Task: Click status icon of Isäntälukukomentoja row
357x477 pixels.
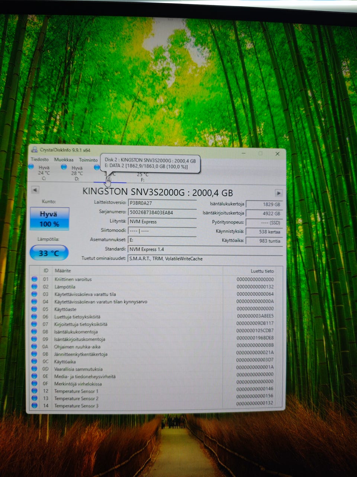Action: [35, 331]
